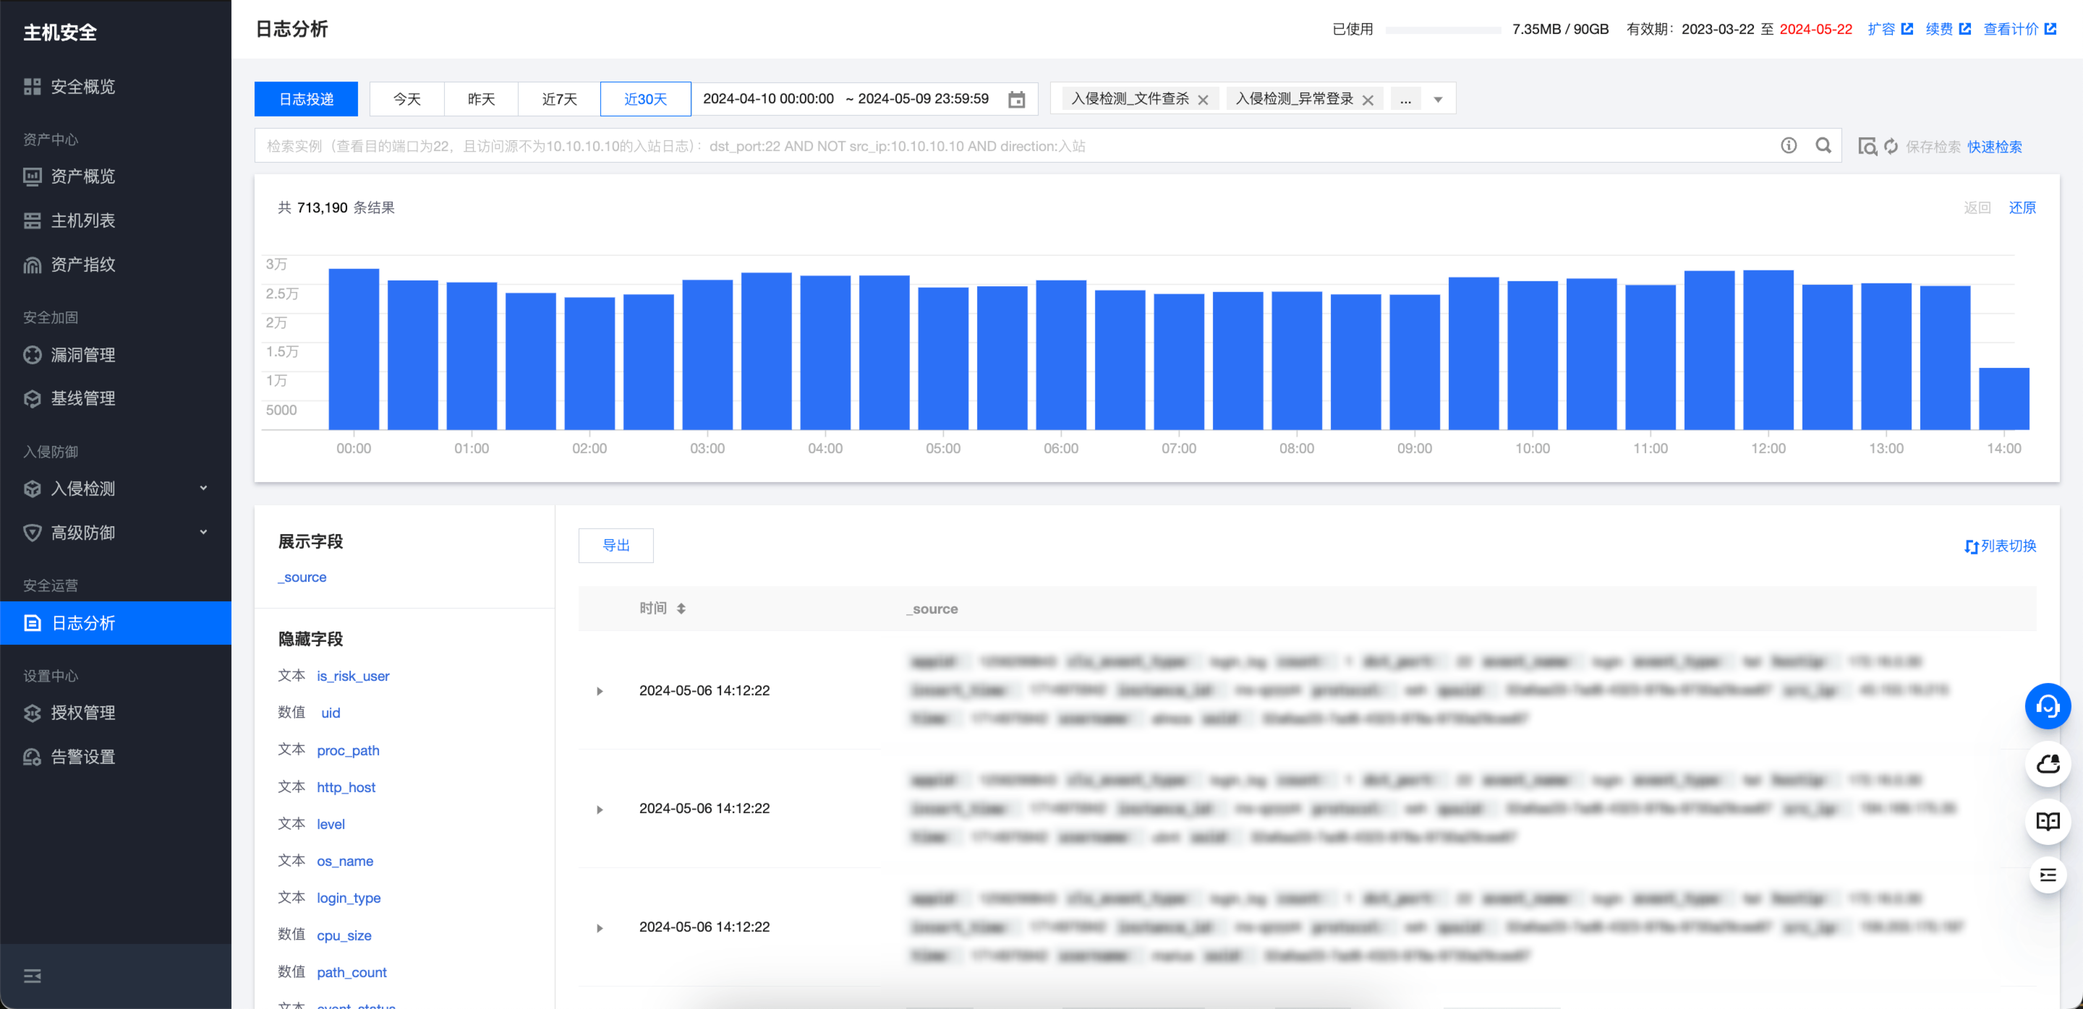Open 主机列表 in sidebar
This screenshot has width=2083, height=1009.
click(82, 220)
